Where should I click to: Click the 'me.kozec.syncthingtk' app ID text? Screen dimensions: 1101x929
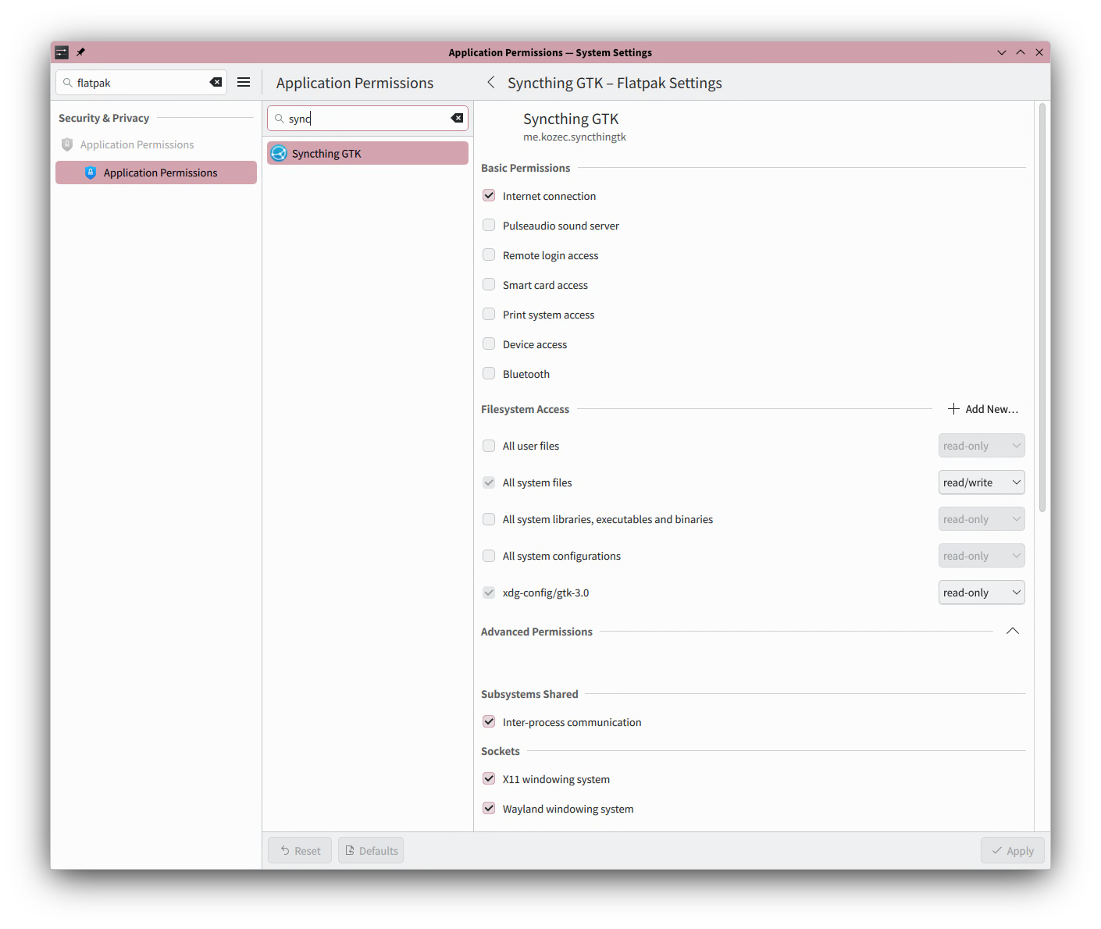(x=575, y=137)
